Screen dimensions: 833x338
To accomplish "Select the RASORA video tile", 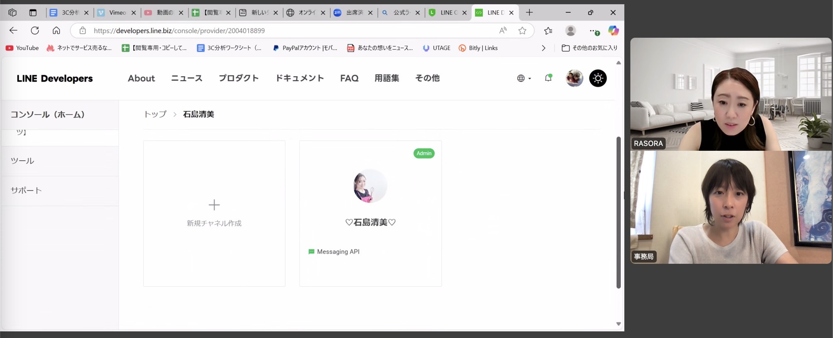I will (x=731, y=94).
